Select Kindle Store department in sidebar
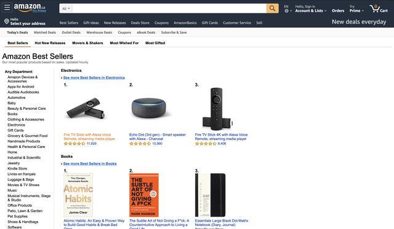 (x=17, y=169)
